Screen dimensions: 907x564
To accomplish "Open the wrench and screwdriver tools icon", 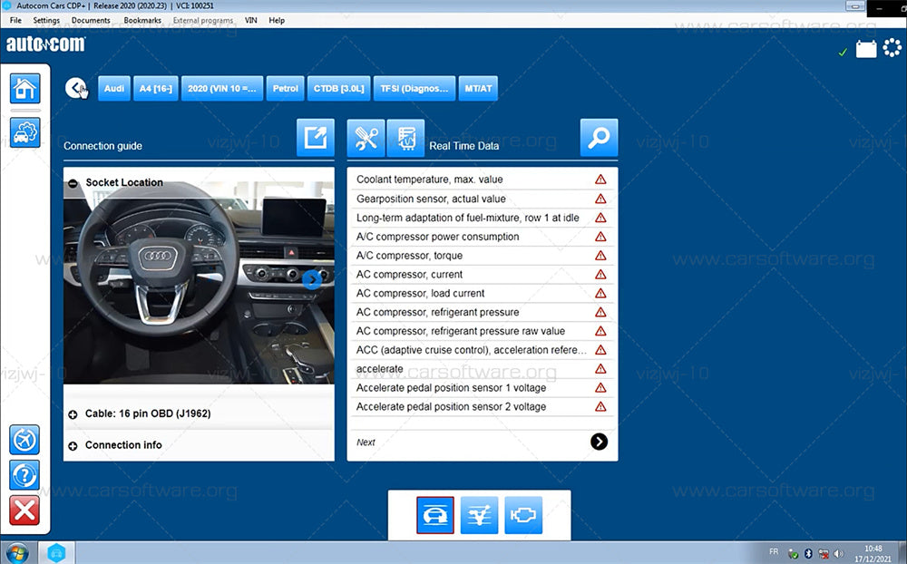I will click(366, 138).
